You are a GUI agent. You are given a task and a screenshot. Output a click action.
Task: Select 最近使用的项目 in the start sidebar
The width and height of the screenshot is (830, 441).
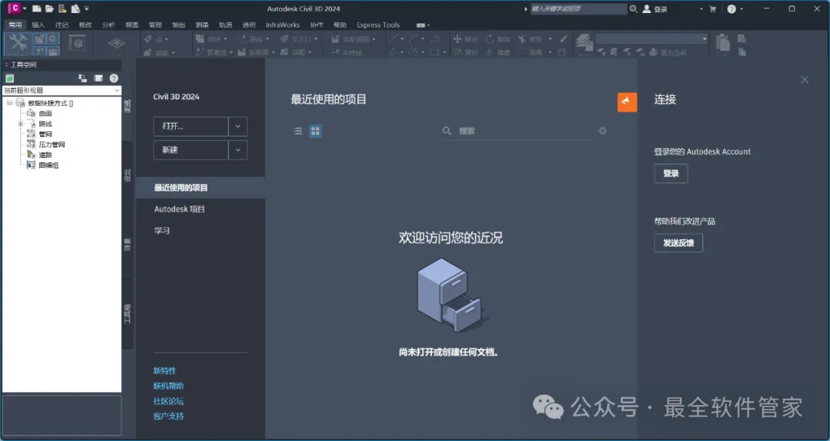pyautogui.click(x=201, y=187)
